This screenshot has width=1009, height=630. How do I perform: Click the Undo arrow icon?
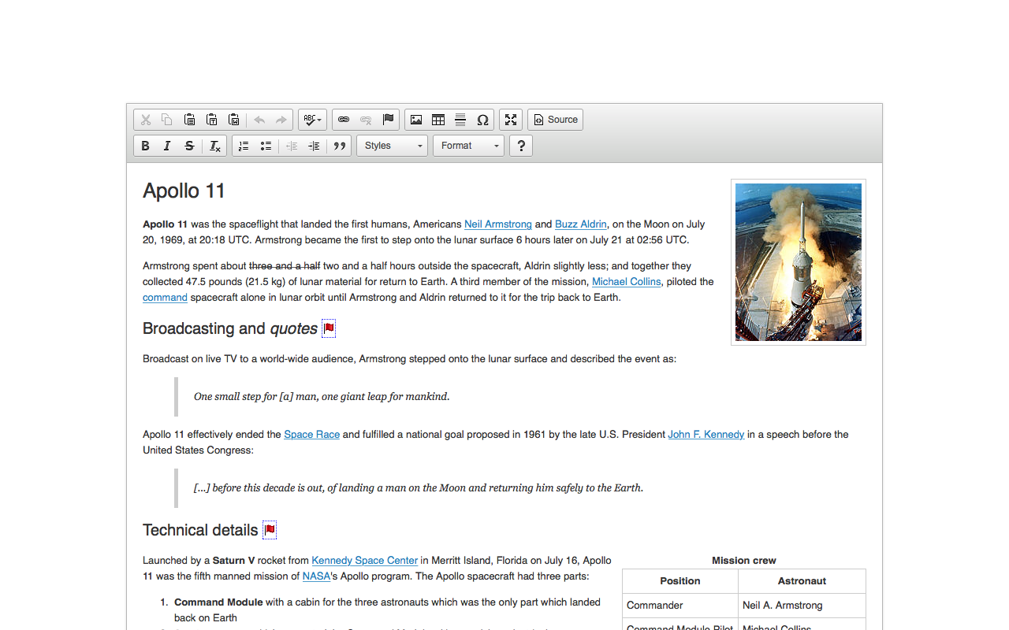(259, 120)
